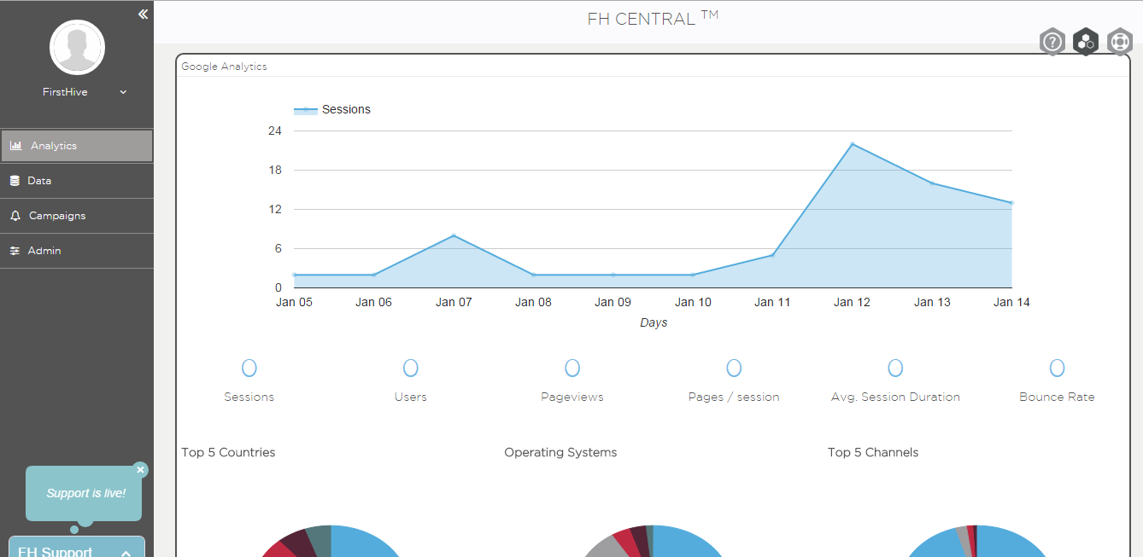Image resolution: width=1143 pixels, height=557 pixels.
Task: Open the lifebuoy support icon
Action: pyautogui.click(x=1120, y=42)
